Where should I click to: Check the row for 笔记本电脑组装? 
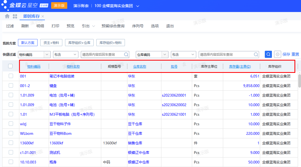(11, 76)
